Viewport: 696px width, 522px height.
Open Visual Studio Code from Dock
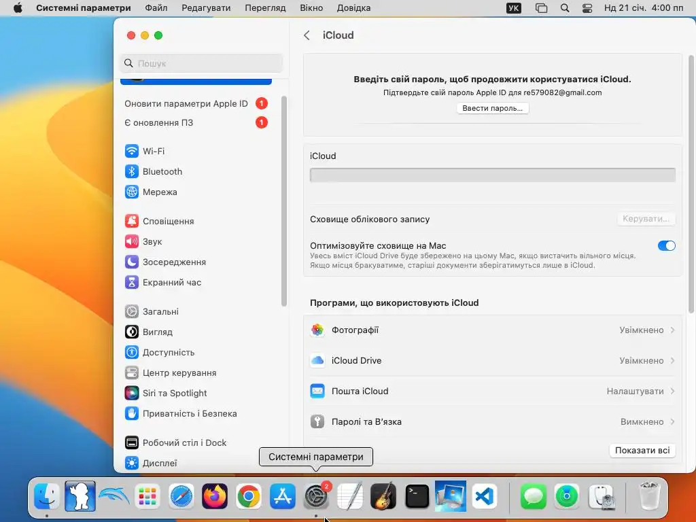(484, 495)
